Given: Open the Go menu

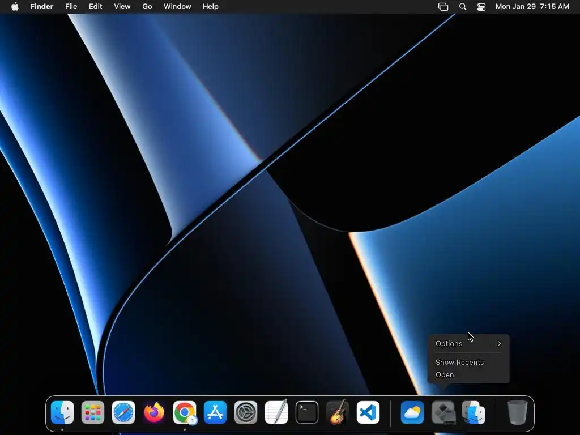Looking at the screenshot, I should (x=147, y=7).
